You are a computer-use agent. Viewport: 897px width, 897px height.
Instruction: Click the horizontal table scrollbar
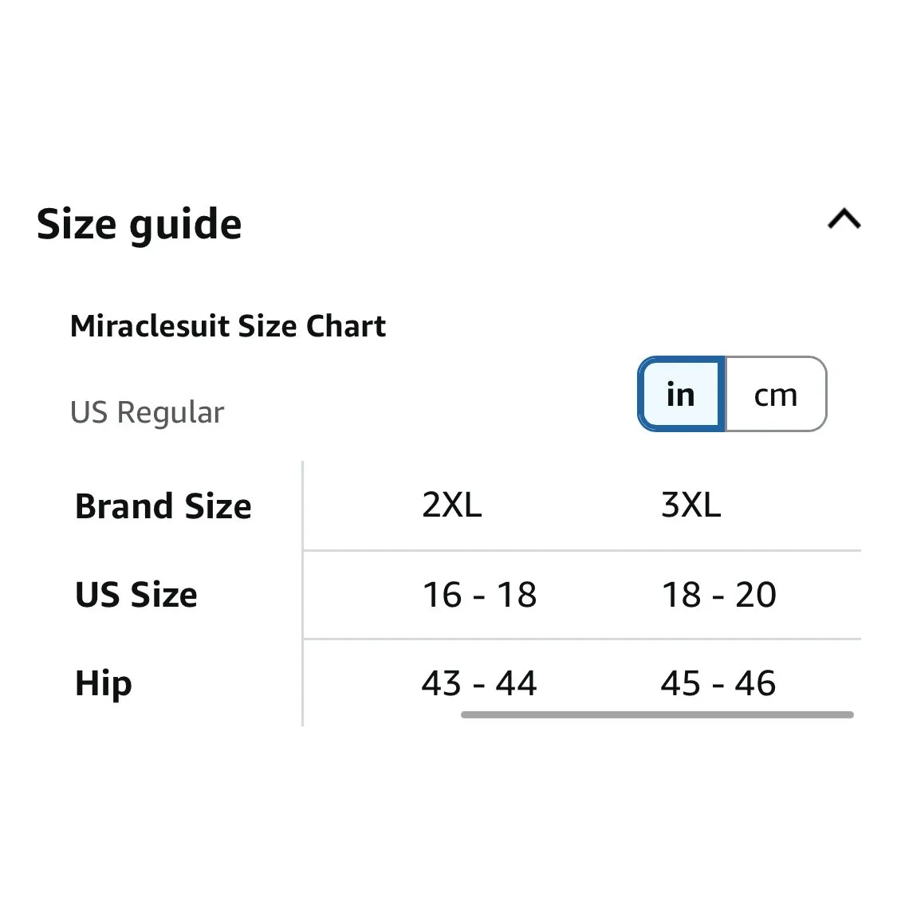(x=657, y=715)
